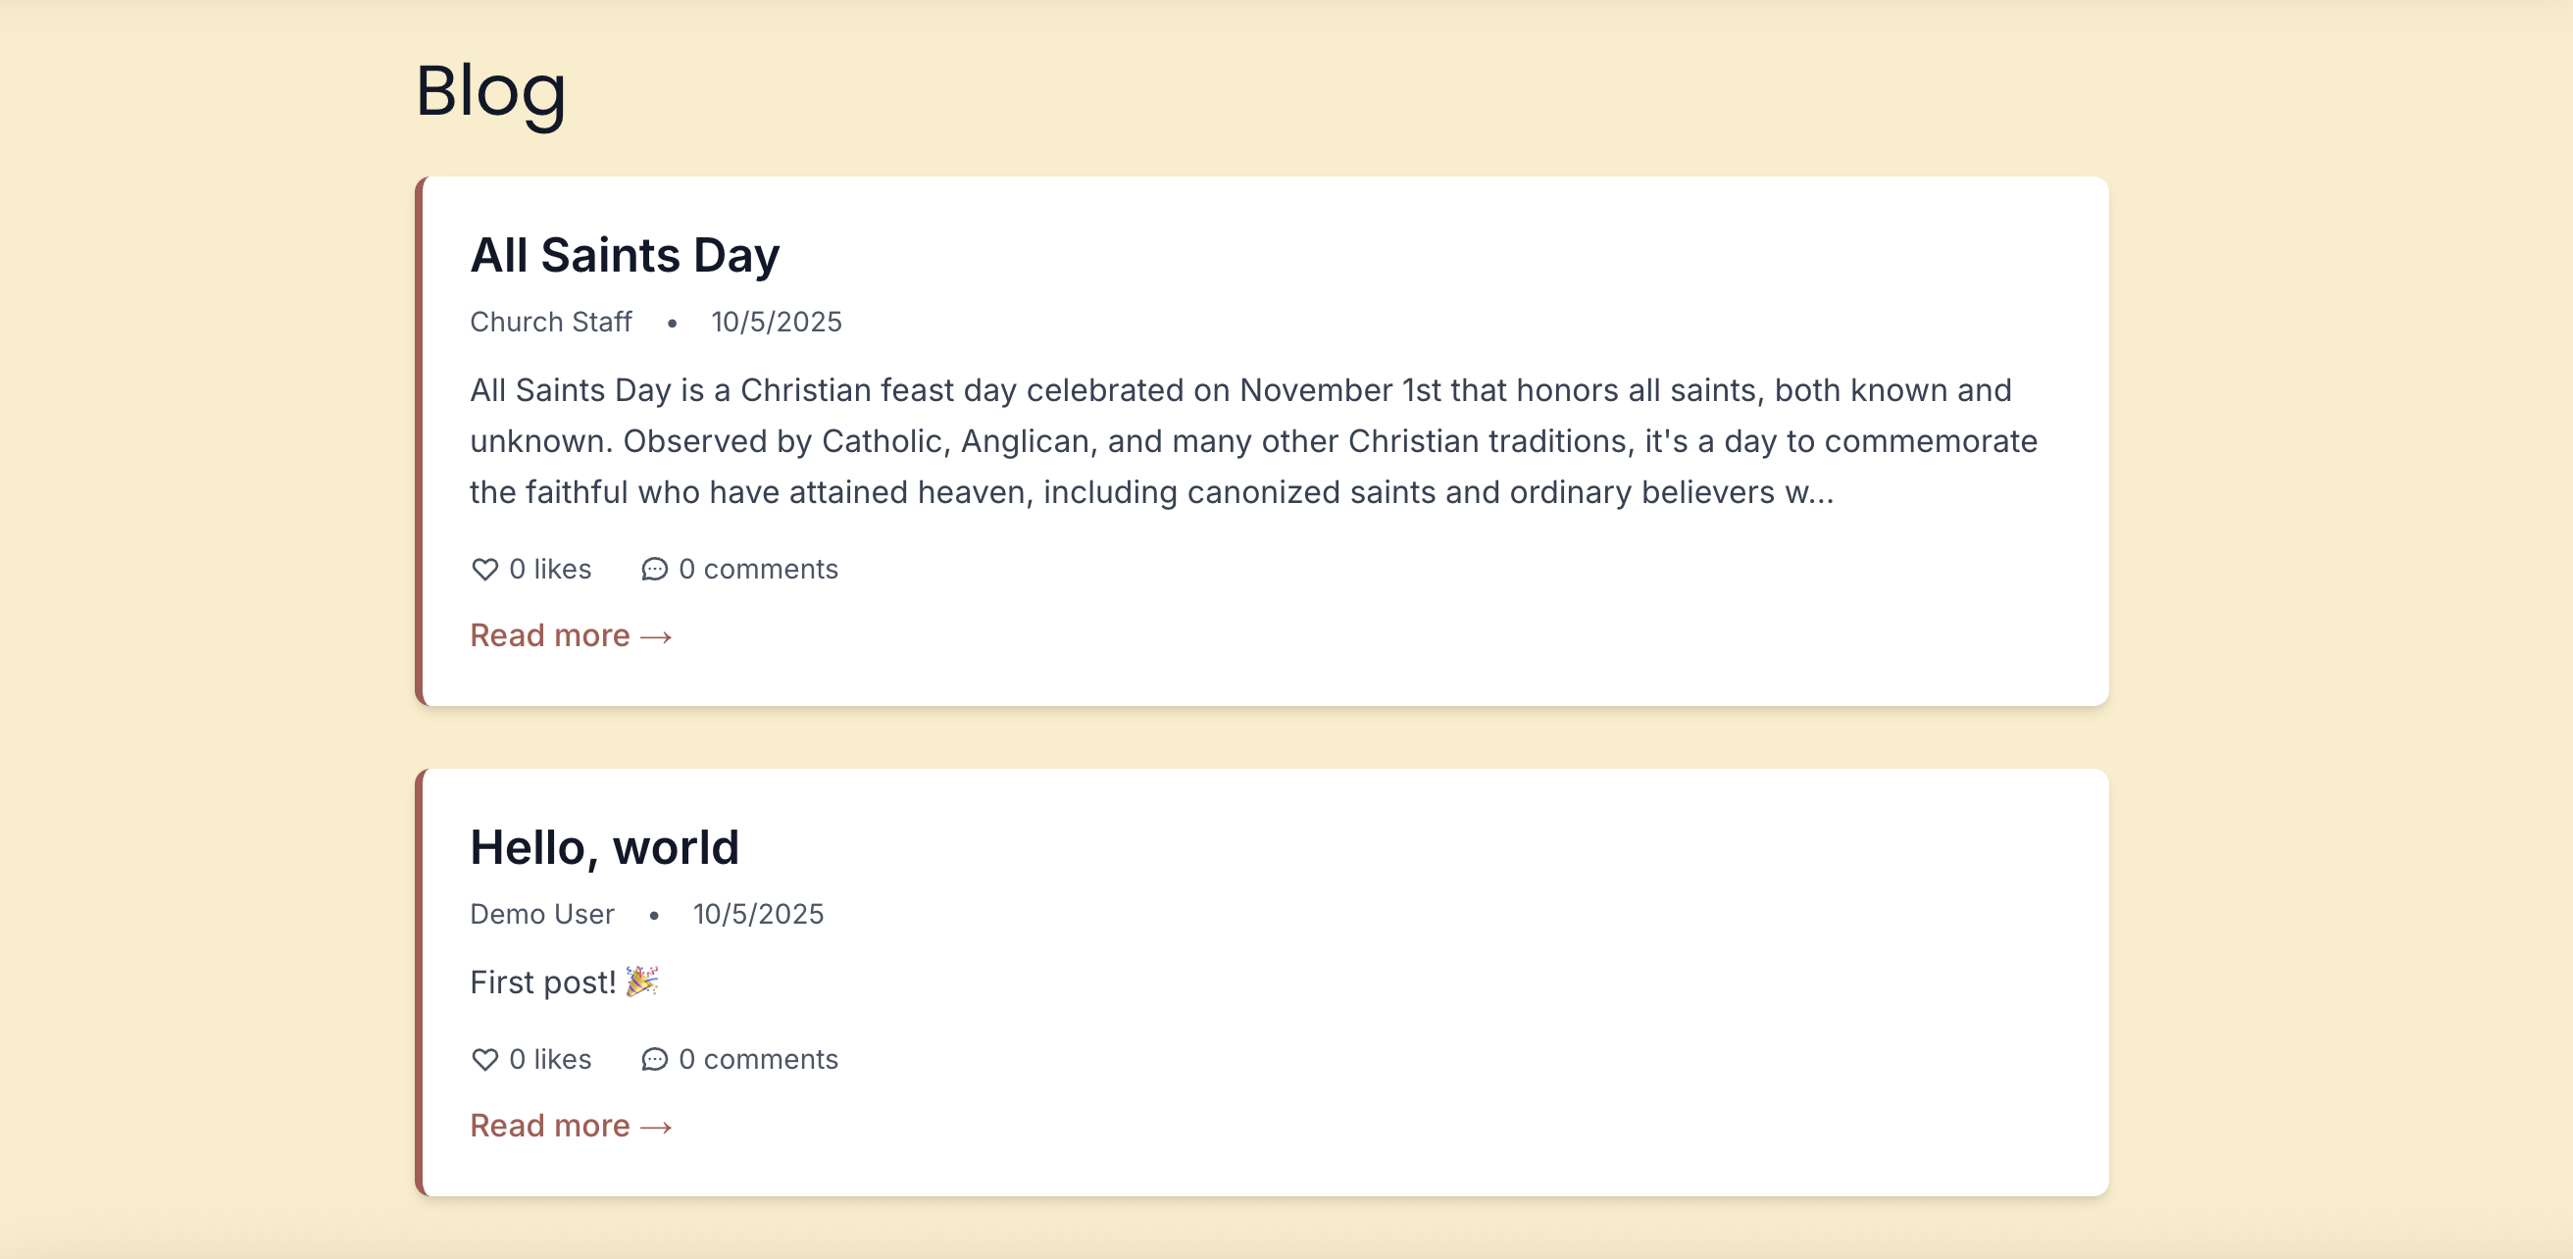The width and height of the screenshot is (2573, 1259).
Task: Click the Demo User author name
Action: click(x=542, y=914)
